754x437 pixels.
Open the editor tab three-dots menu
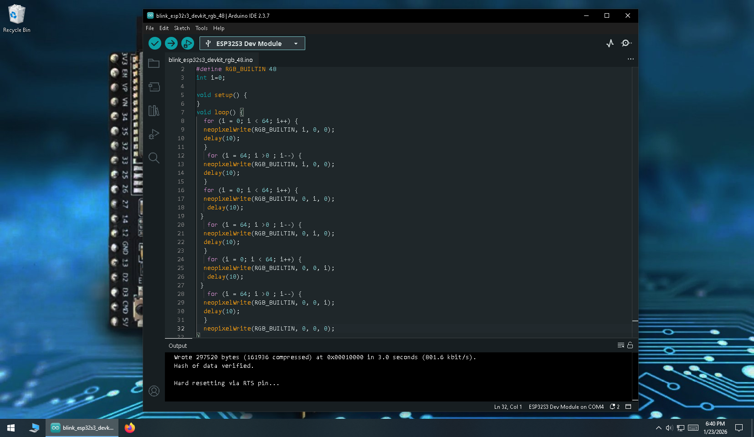[x=631, y=59]
